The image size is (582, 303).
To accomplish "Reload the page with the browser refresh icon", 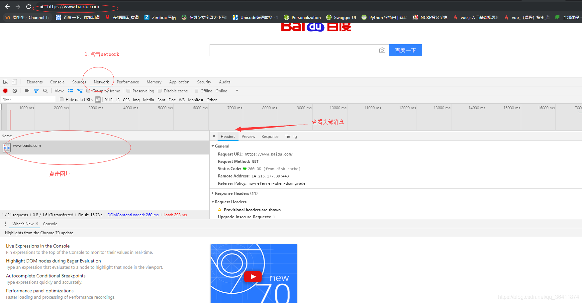I will click(29, 7).
